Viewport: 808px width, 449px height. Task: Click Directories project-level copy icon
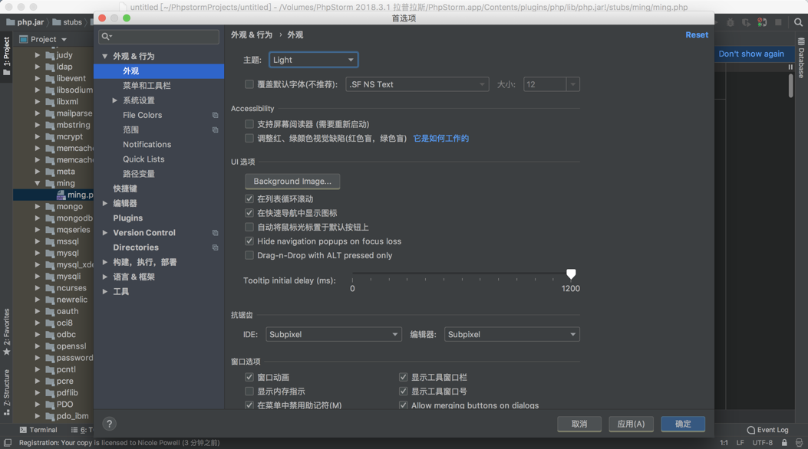pyautogui.click(x=215, y=247)
